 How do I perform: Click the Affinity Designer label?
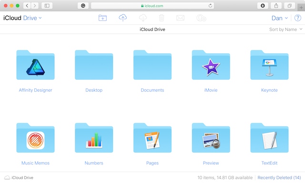(35, 90)
